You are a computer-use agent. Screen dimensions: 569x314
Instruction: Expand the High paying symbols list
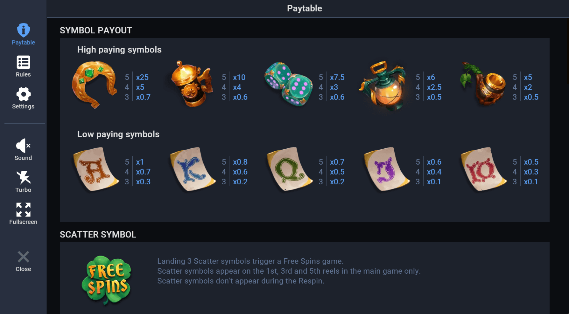point(119,50)
